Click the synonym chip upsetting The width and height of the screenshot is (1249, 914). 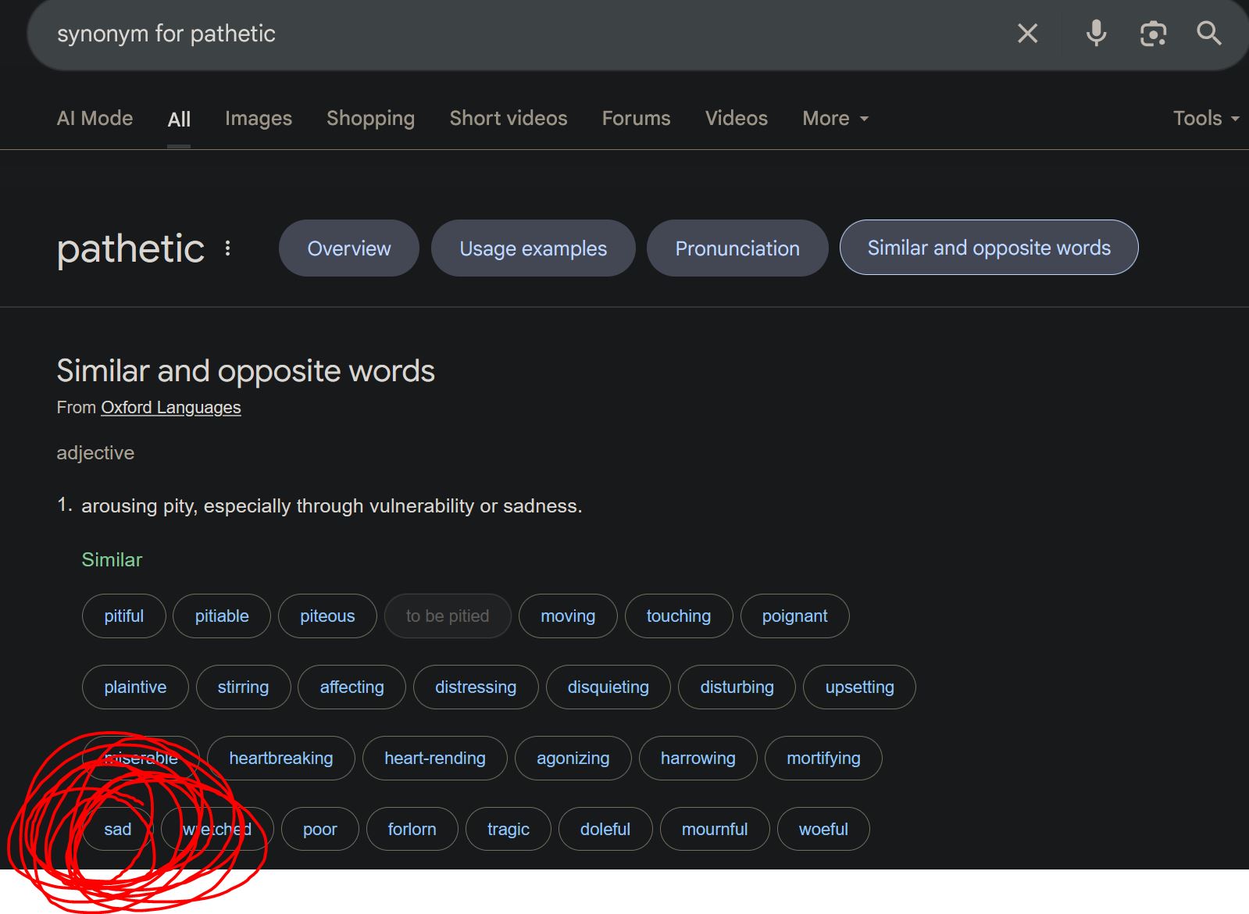coord(859,687)
